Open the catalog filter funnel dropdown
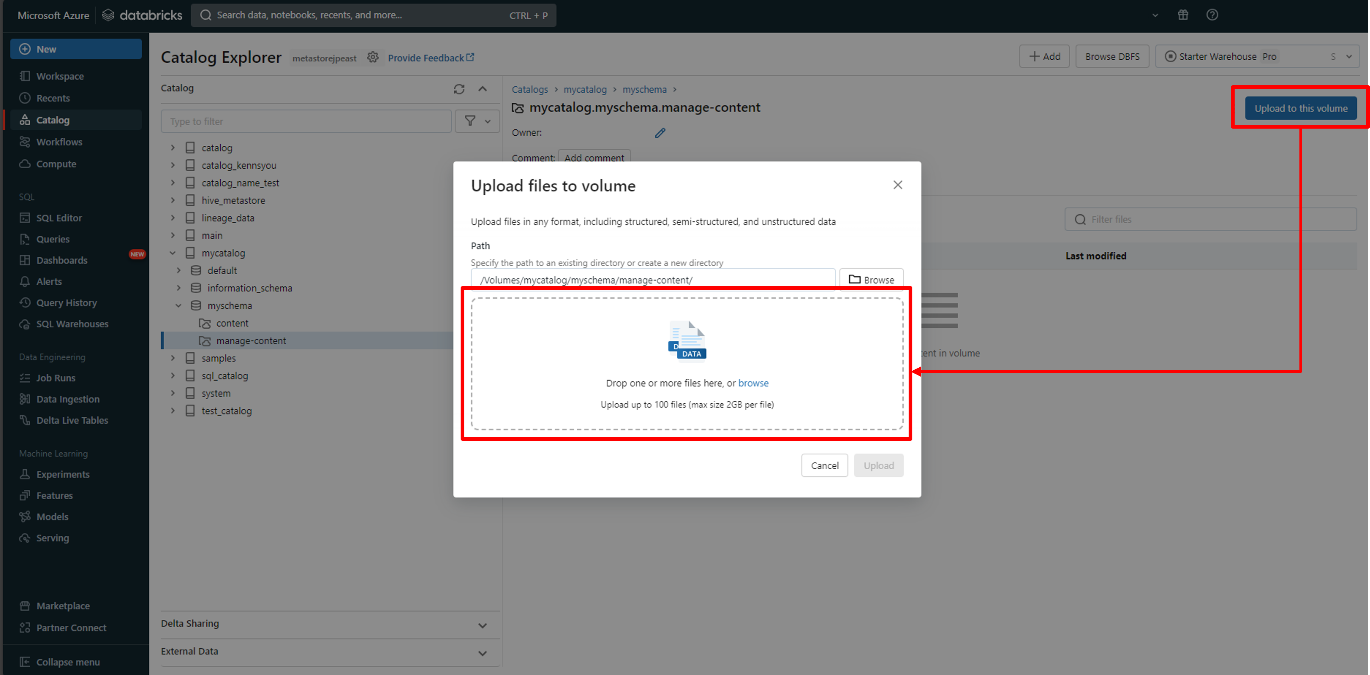 pos(477,121)
